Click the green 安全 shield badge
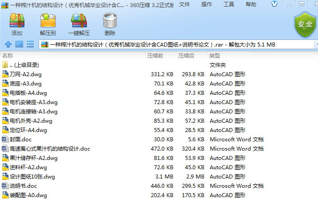318x202 pixels. click(305, 25)
